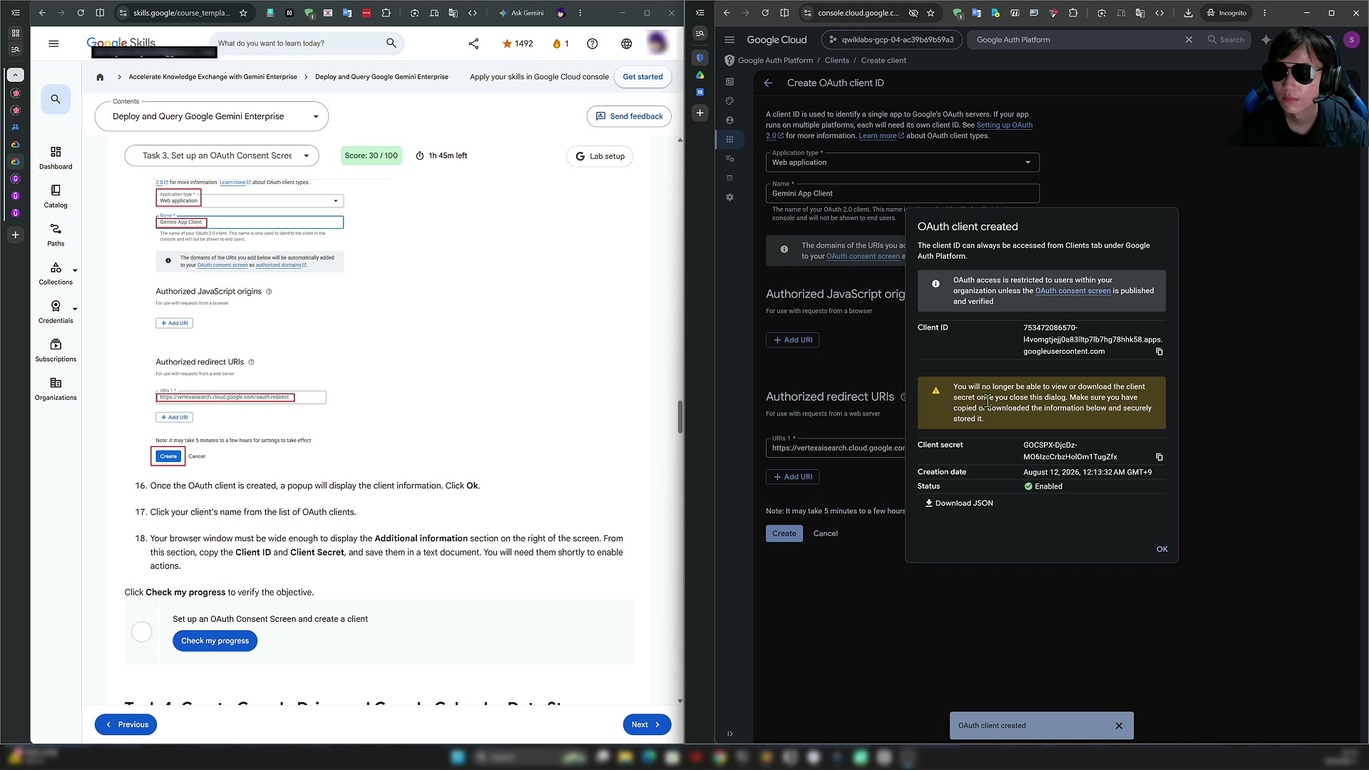Click the 1492 star points indicator

518,43
